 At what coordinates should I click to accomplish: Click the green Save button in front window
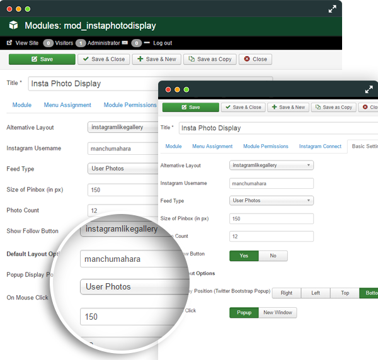pos(191,107)
